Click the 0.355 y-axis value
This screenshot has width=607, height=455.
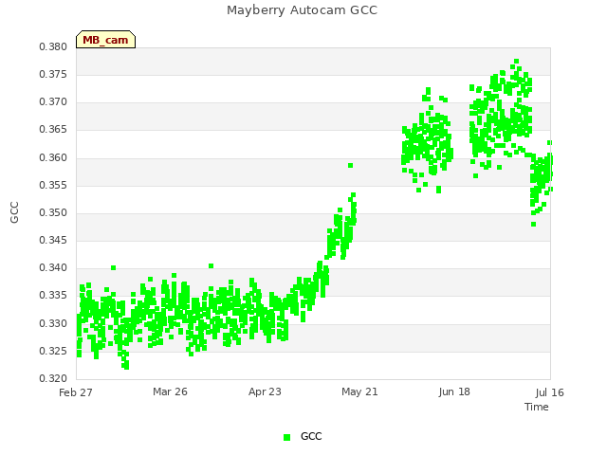tap(53, 186)
